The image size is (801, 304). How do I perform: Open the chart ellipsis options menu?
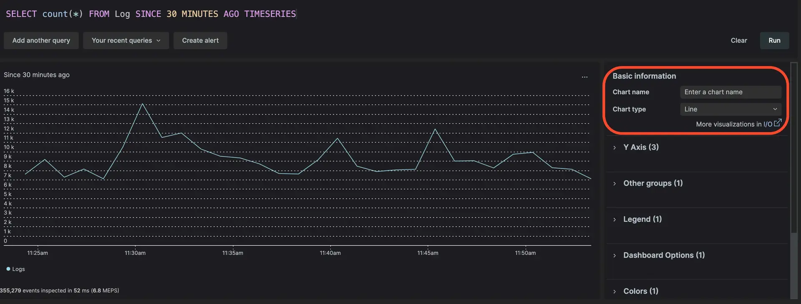[x=584, y=77]
